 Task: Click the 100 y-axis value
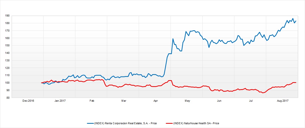tap(7, 83)
